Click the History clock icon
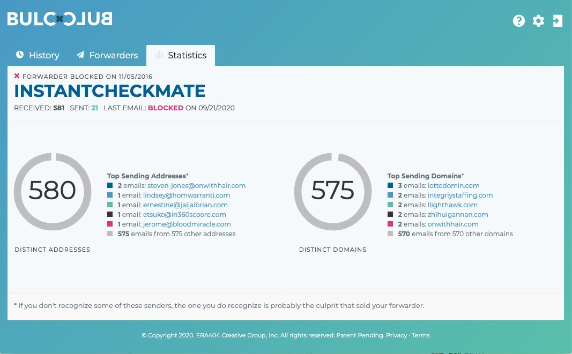This screenshot has height=354, width=572. pyautogui.click(x=20, y=55)
